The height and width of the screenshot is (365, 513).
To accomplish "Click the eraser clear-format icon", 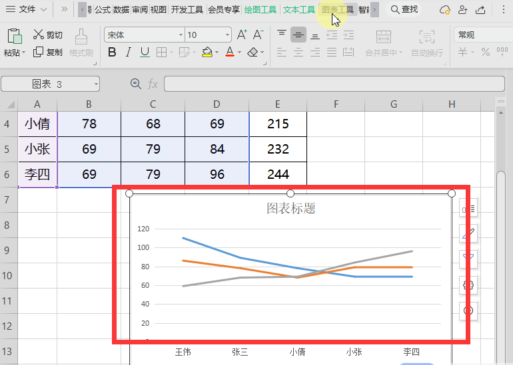I will (253, 52).
